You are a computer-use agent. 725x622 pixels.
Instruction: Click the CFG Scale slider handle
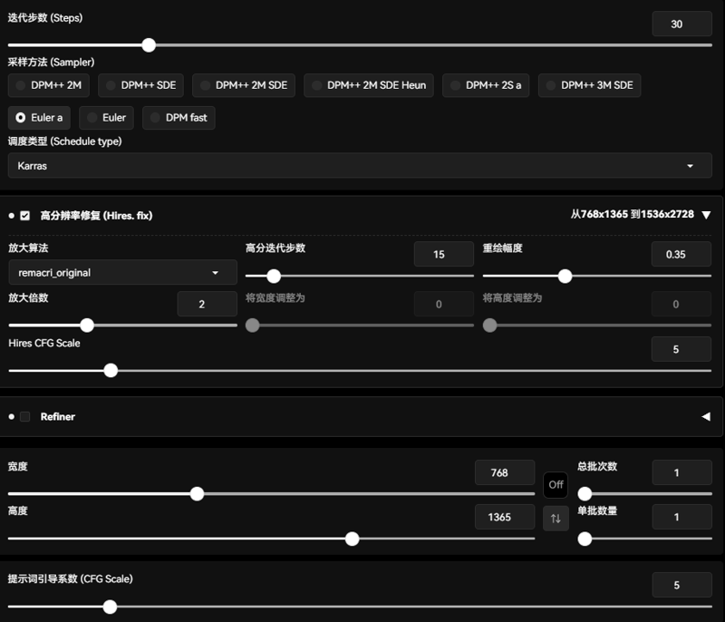pyautogui.click(x=110, y=607)
